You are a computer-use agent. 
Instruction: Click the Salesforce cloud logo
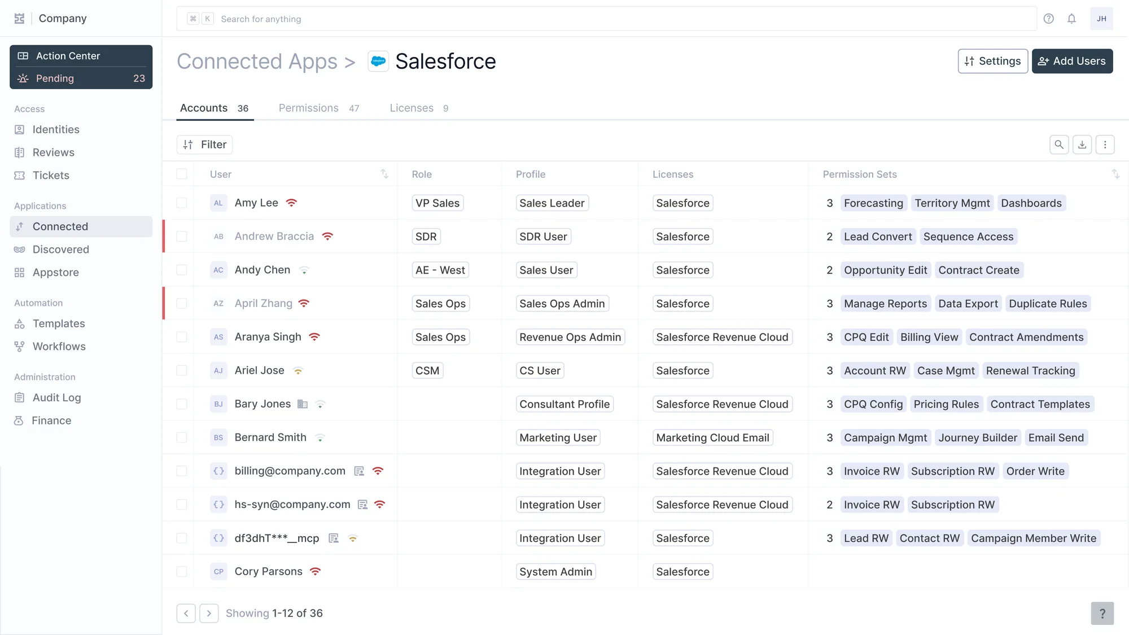coord(378,61)
